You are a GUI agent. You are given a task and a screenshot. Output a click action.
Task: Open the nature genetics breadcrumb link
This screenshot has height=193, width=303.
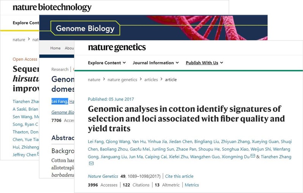point(122,80)
